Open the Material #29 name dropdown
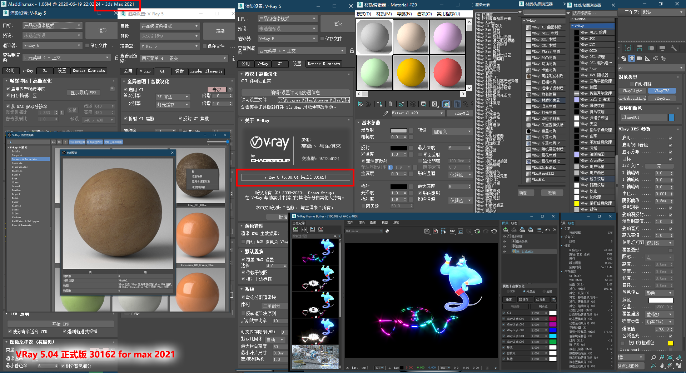 (418, 113)
